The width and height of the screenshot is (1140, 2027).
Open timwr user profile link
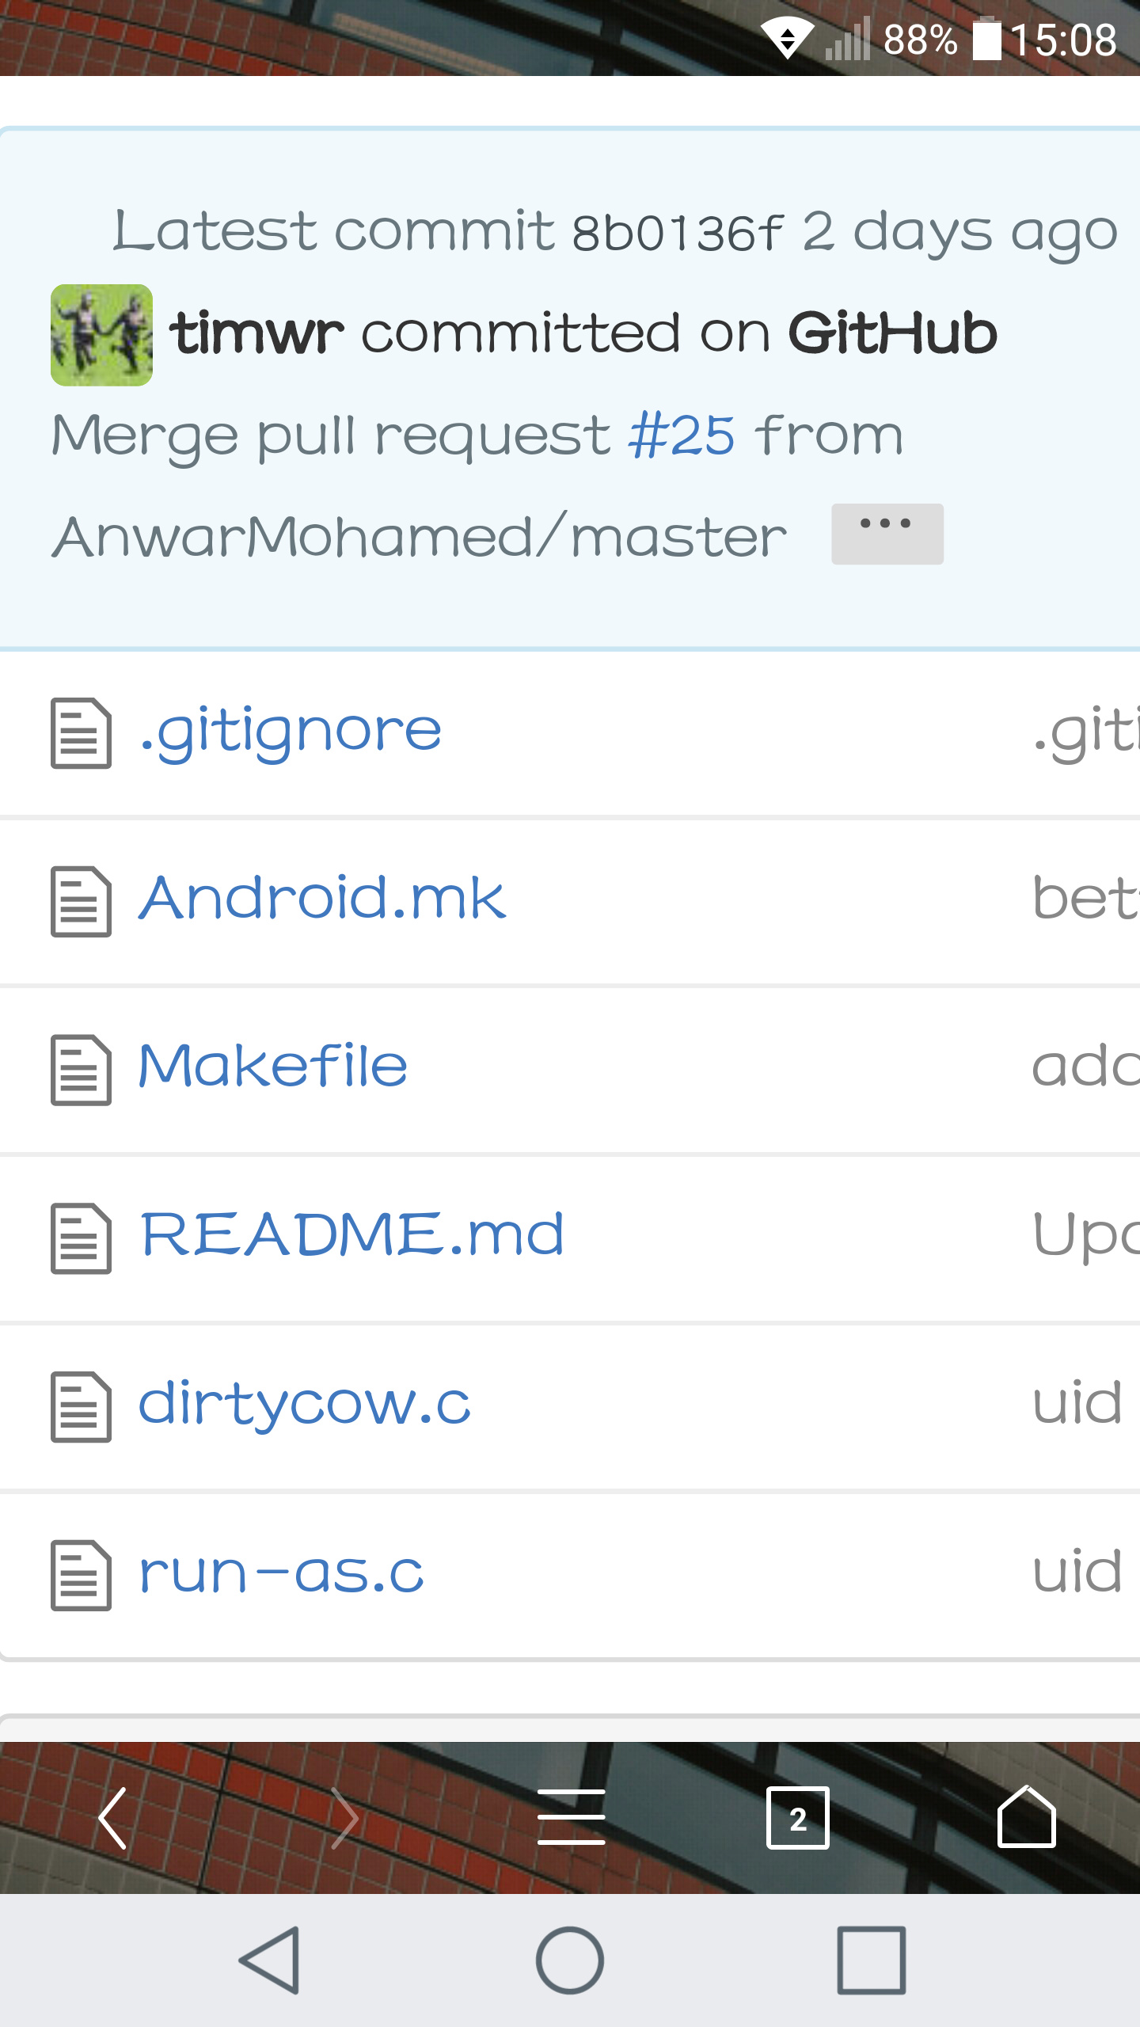(x=256, y=333)
